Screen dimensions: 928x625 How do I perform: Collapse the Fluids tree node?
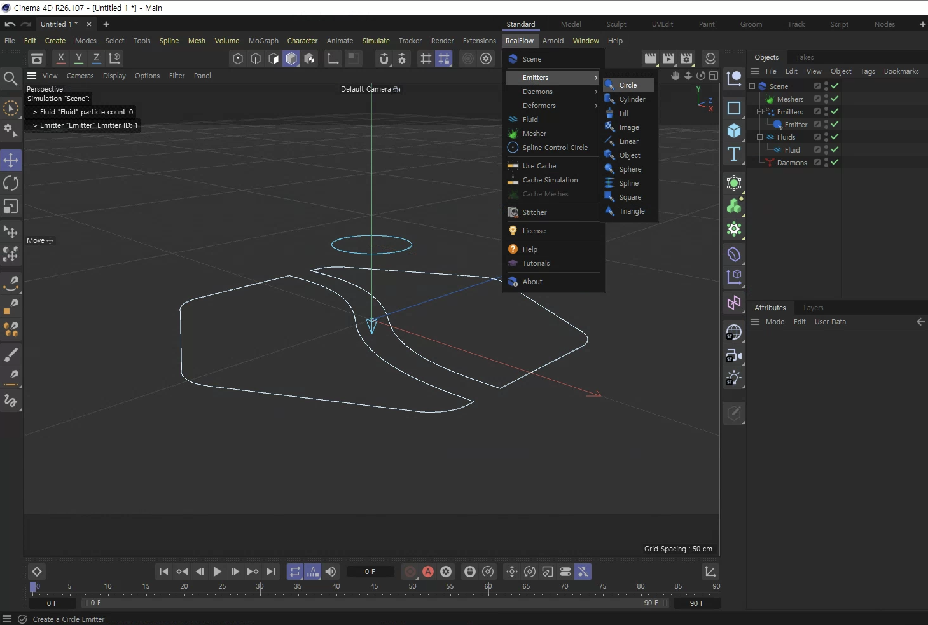759,137
